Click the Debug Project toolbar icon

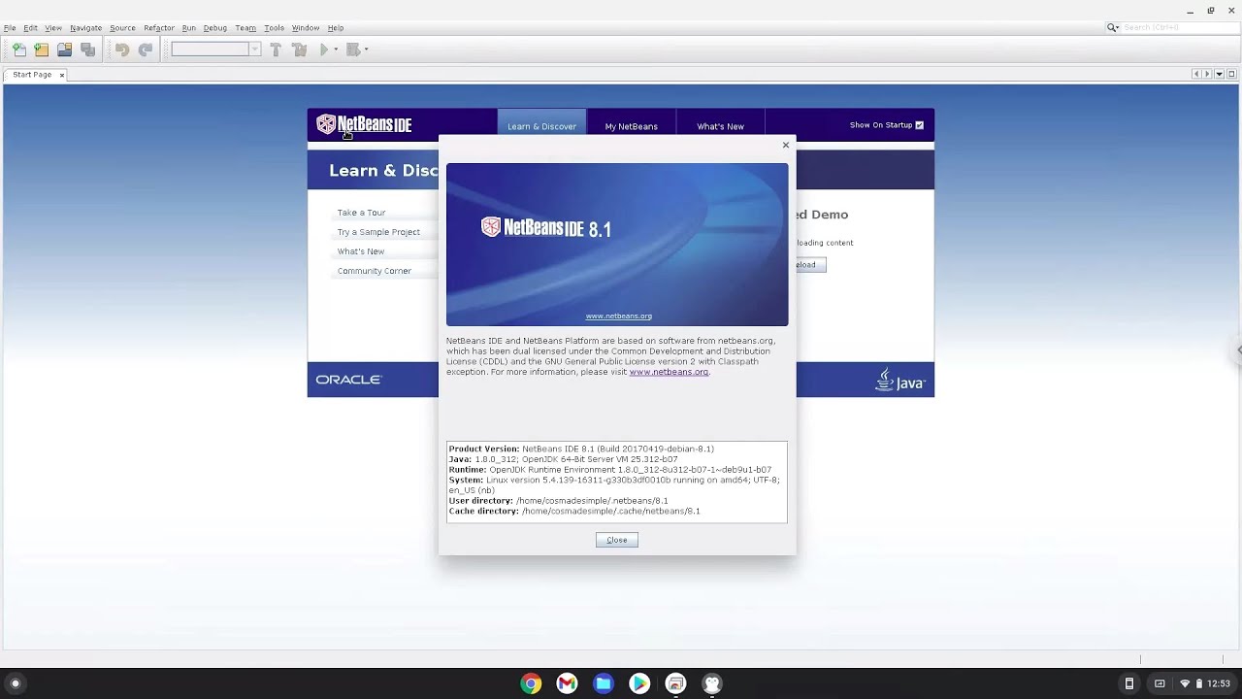pyautogui.click(x=353, y=50)
